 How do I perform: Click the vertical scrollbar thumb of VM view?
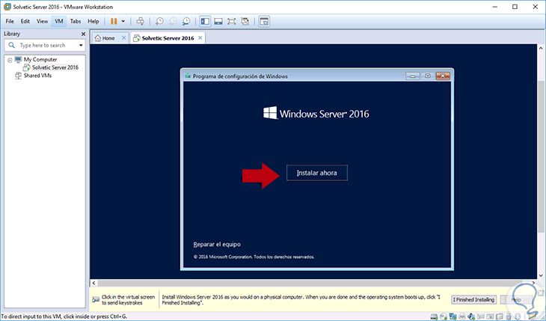(x=541, y=156)
